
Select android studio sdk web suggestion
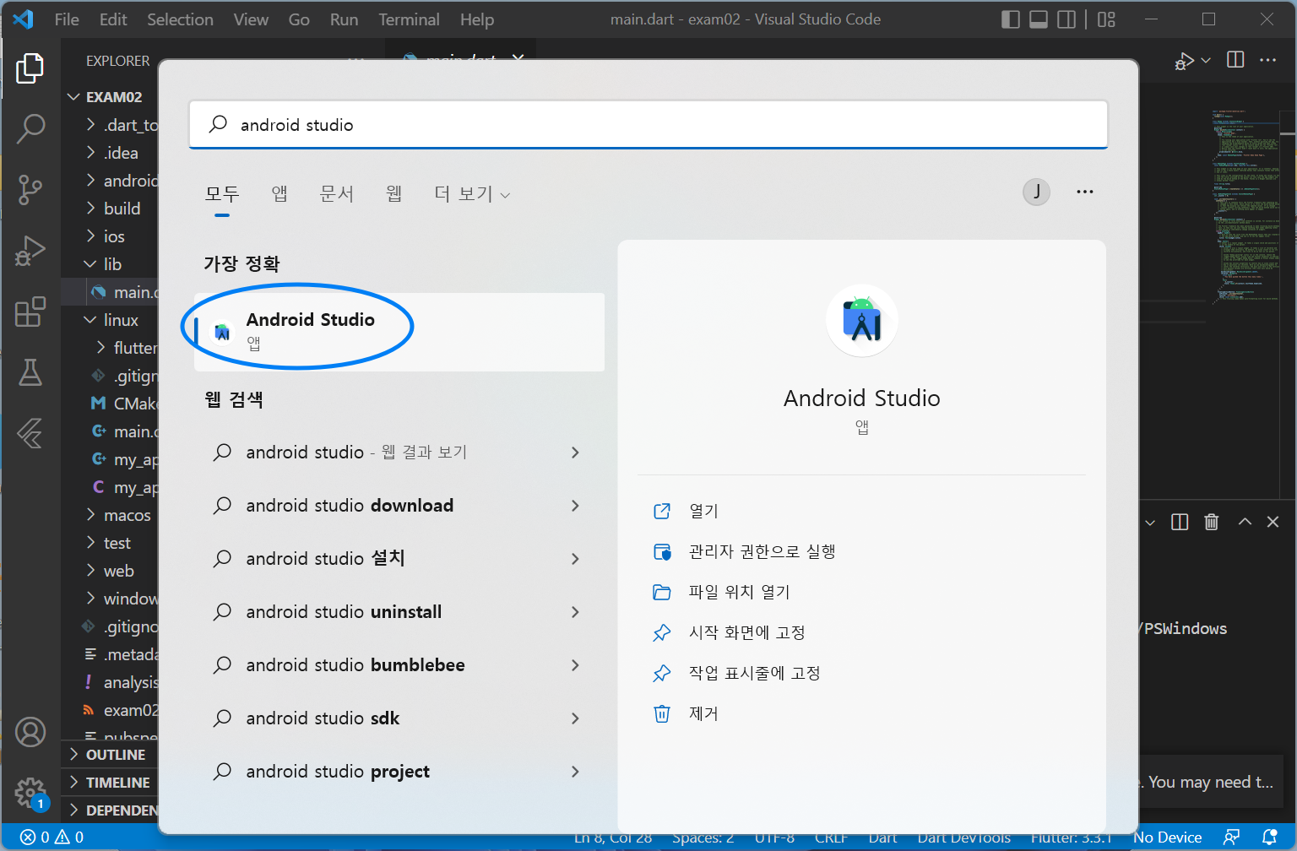399,718
